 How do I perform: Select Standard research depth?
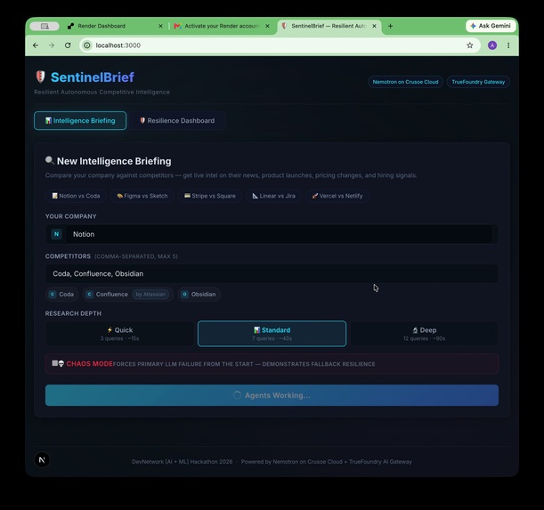pos(272,334)
